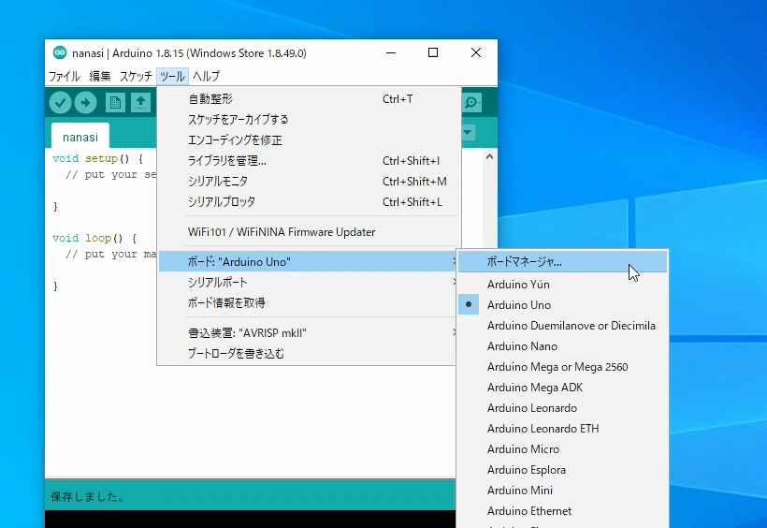Select Arduino Yún board
The width and height of the screenshot is (767, 528).
tap(562, 285)
